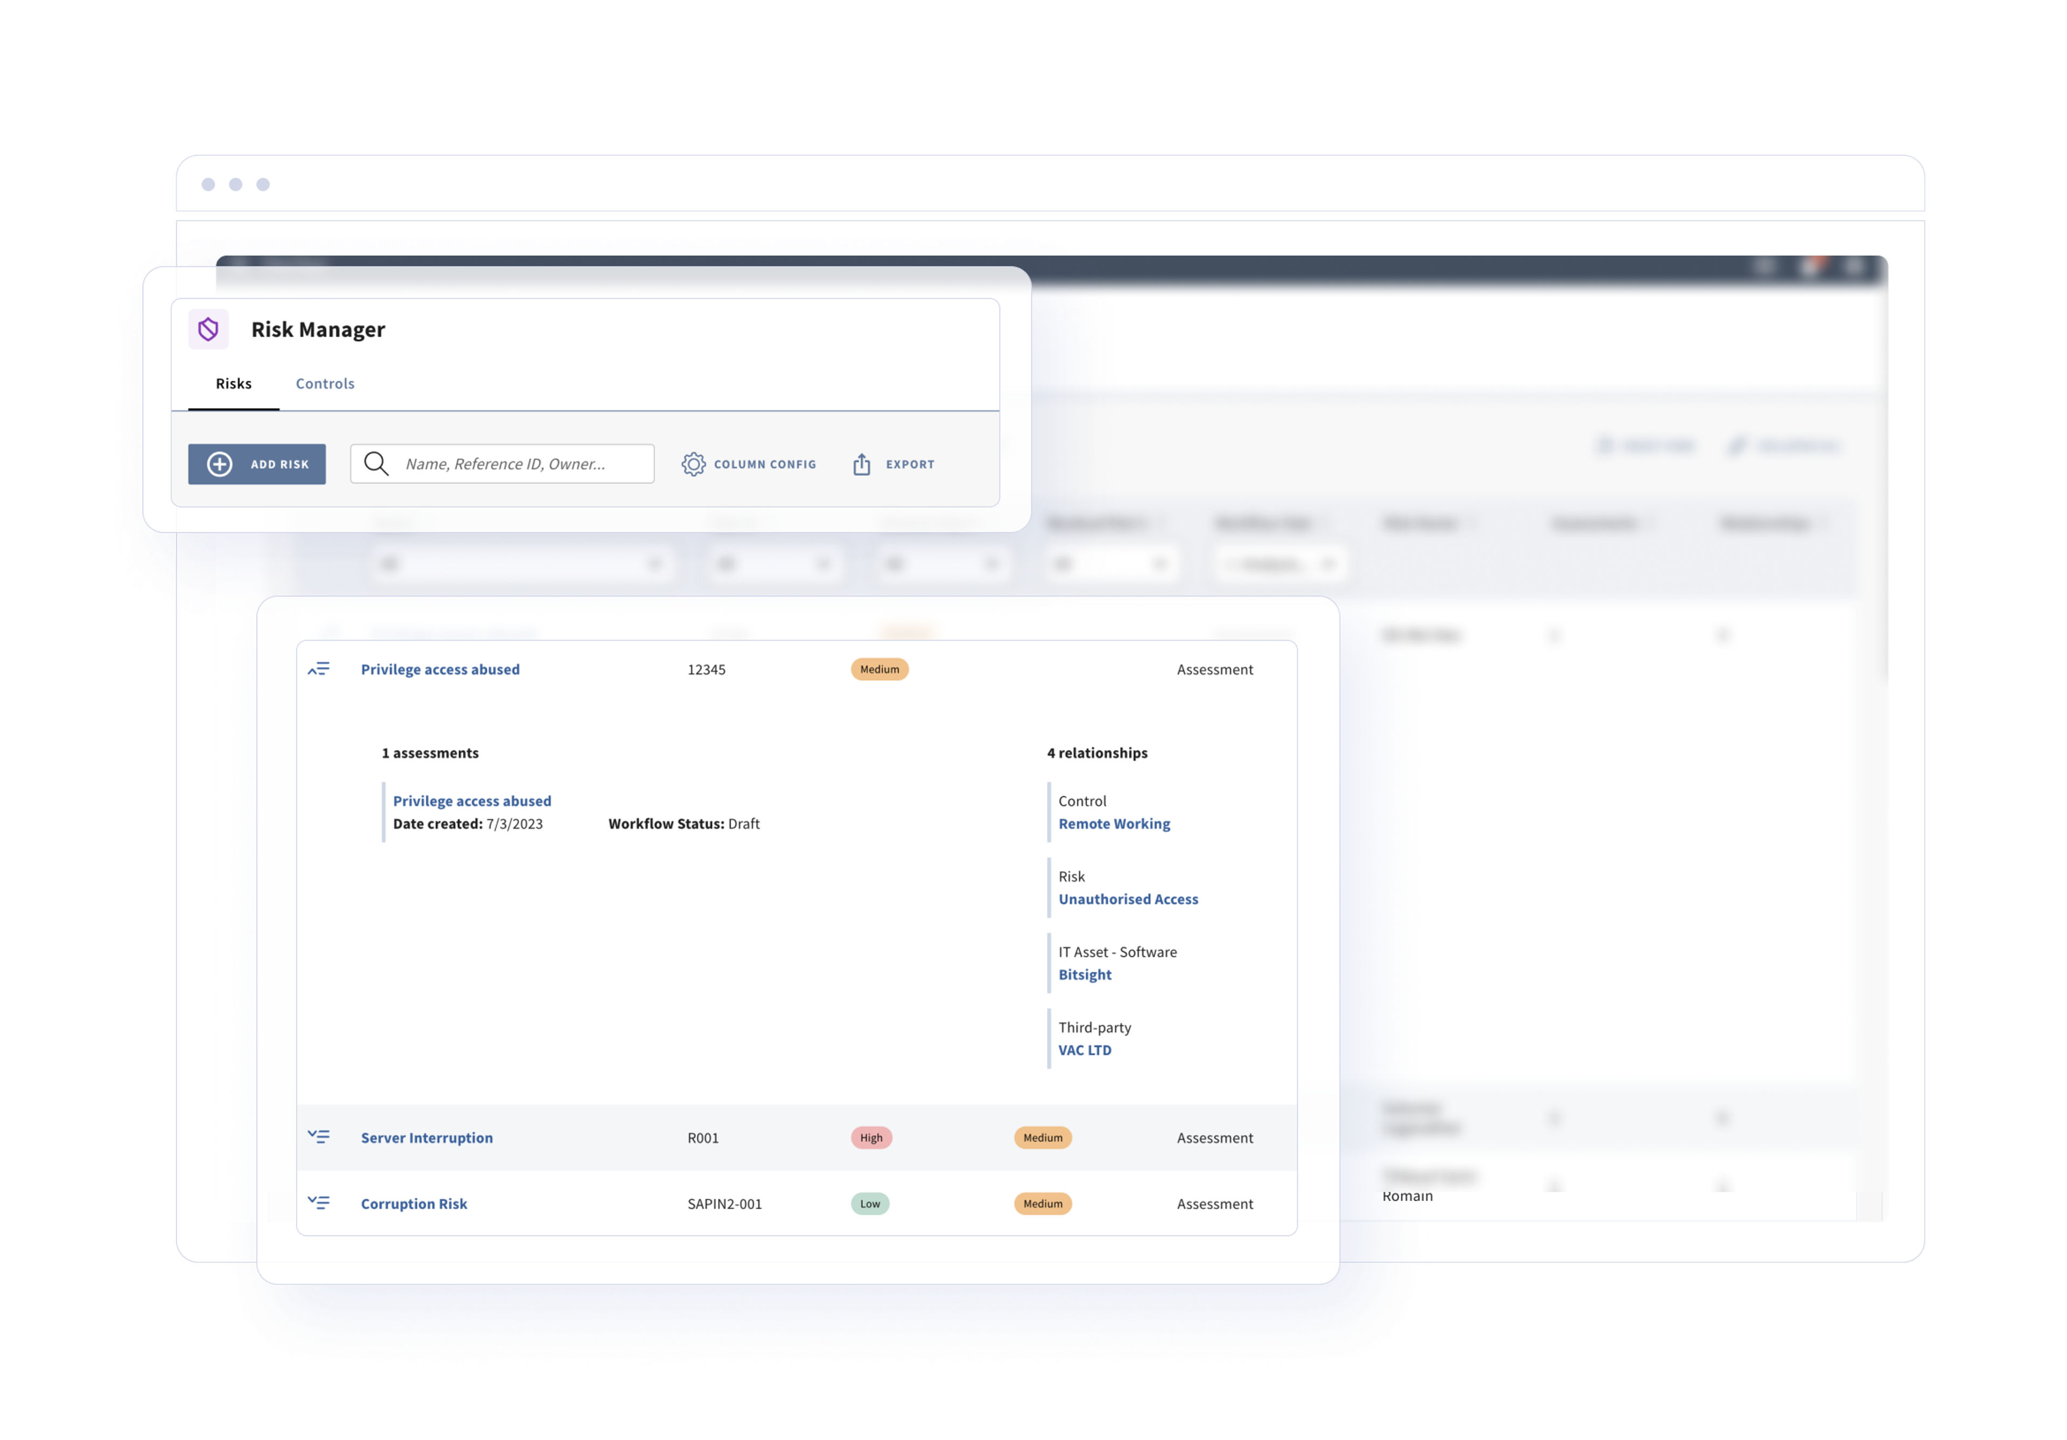
Task: Click the Server Interruption risk name
Action: pos(427,1137)
